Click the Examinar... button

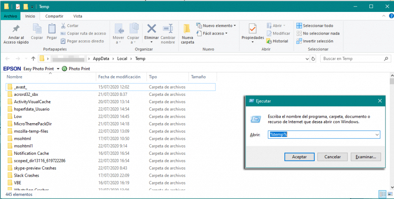366,157
